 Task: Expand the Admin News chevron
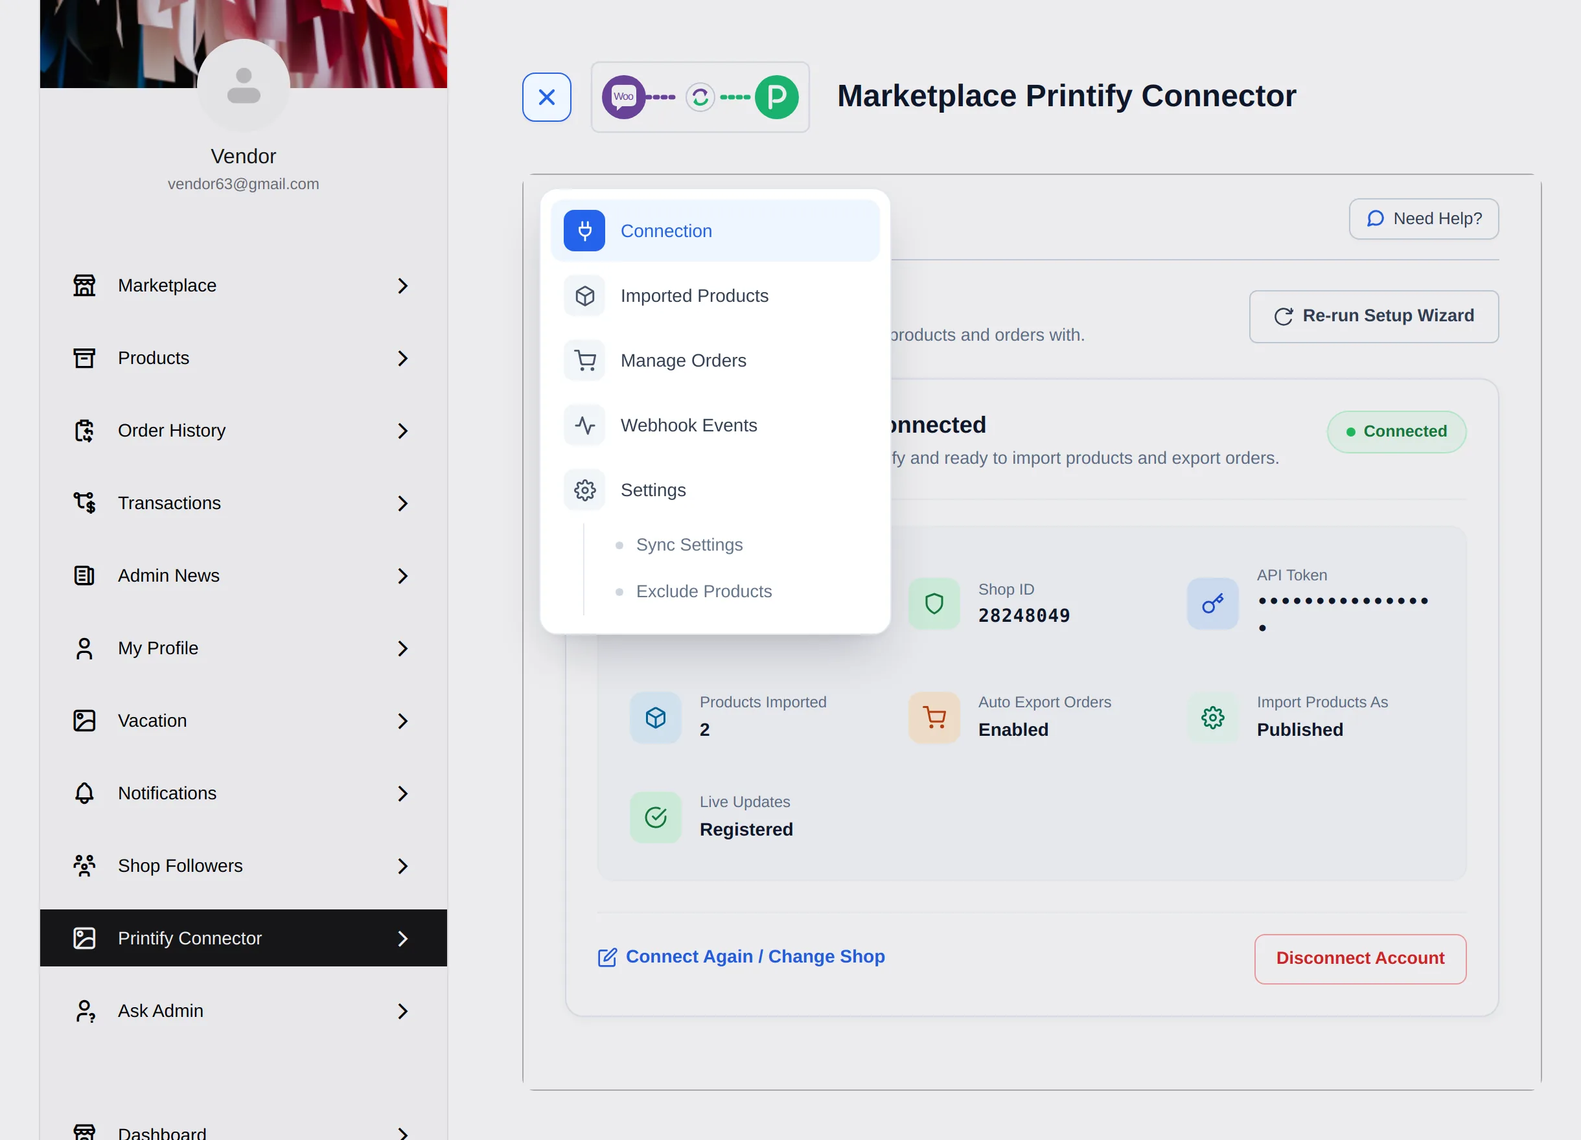pyautogui.click(x=402, y=576)
